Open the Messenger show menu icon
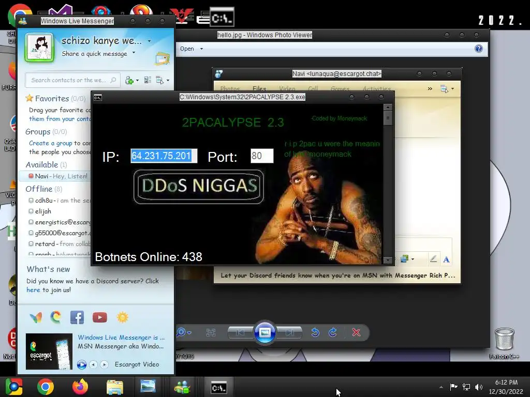This screenshot has height=397, width=530. (159, 80)
